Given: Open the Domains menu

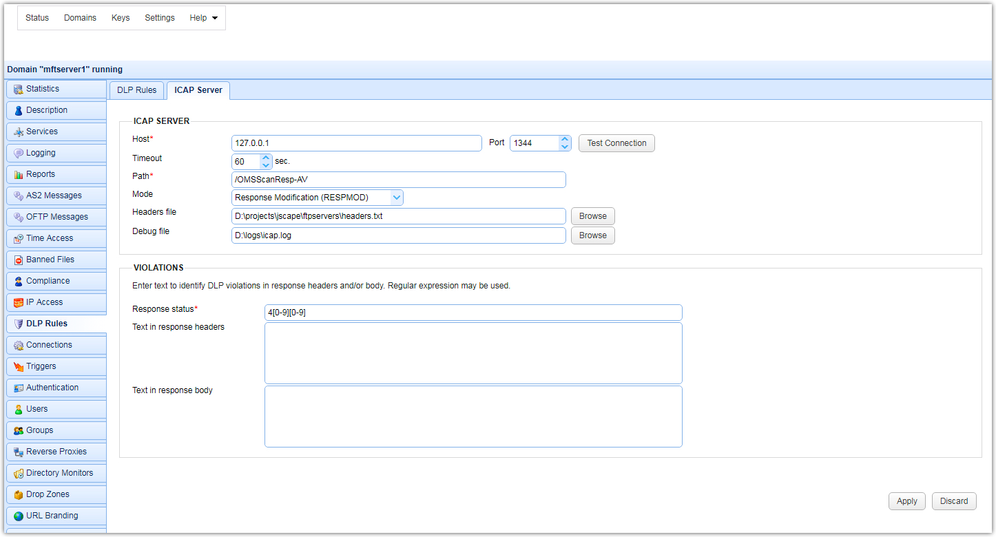Looking at the screenshot, I should (80, 17).
